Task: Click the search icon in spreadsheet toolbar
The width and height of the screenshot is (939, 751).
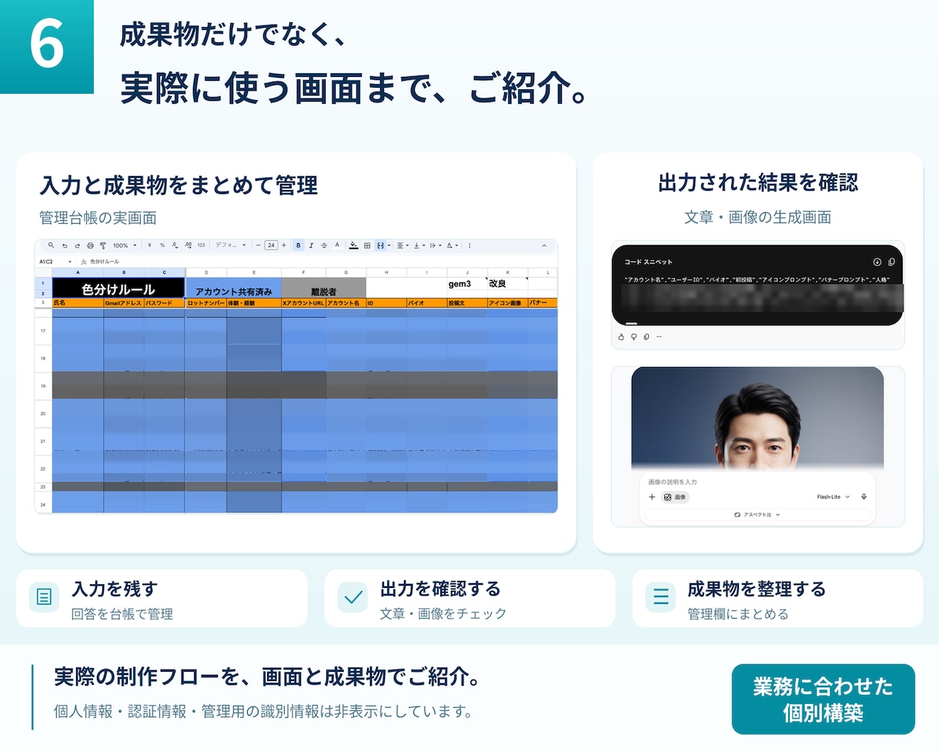Action: (51, 245)
